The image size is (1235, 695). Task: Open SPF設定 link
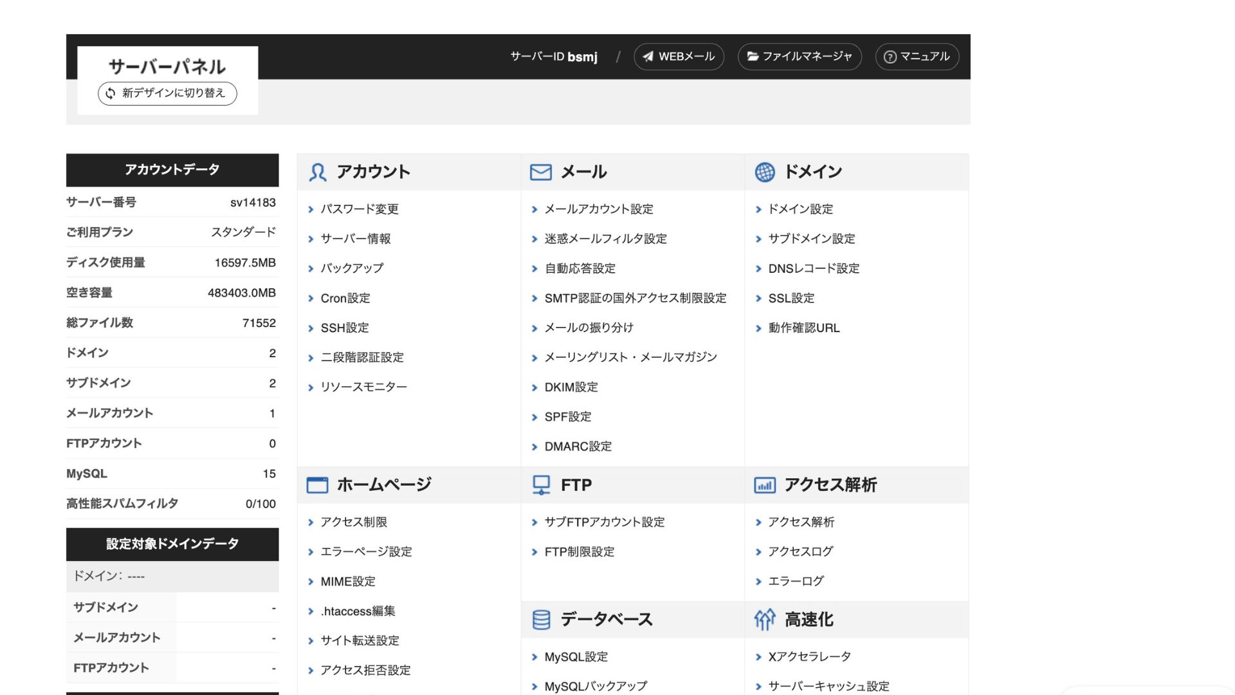pyautogui.click(x=568, y=417)
